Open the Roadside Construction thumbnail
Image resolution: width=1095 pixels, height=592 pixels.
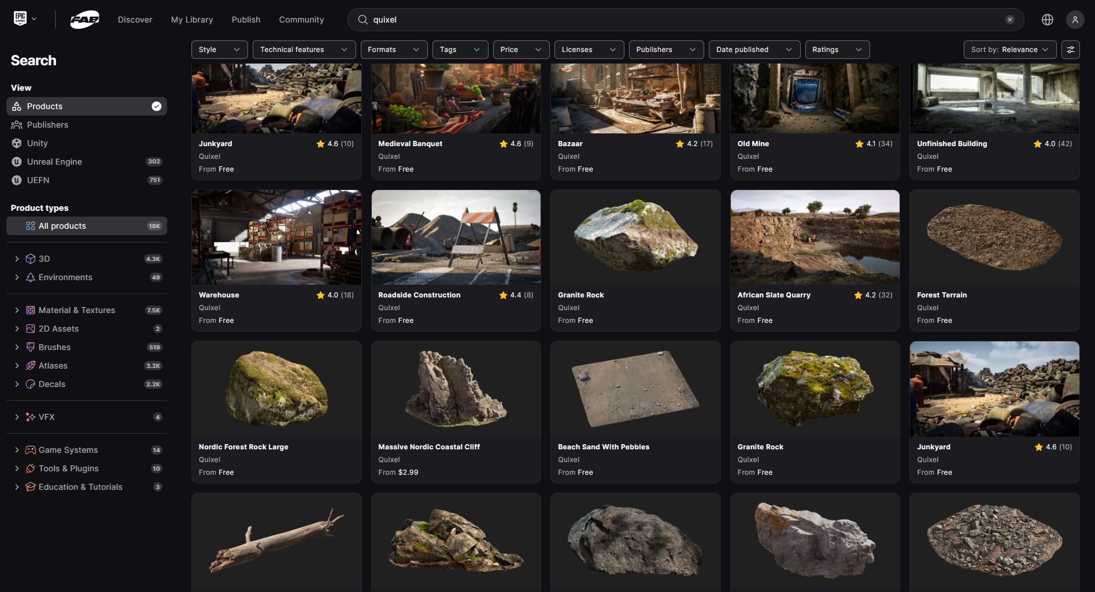coord(456,237)
